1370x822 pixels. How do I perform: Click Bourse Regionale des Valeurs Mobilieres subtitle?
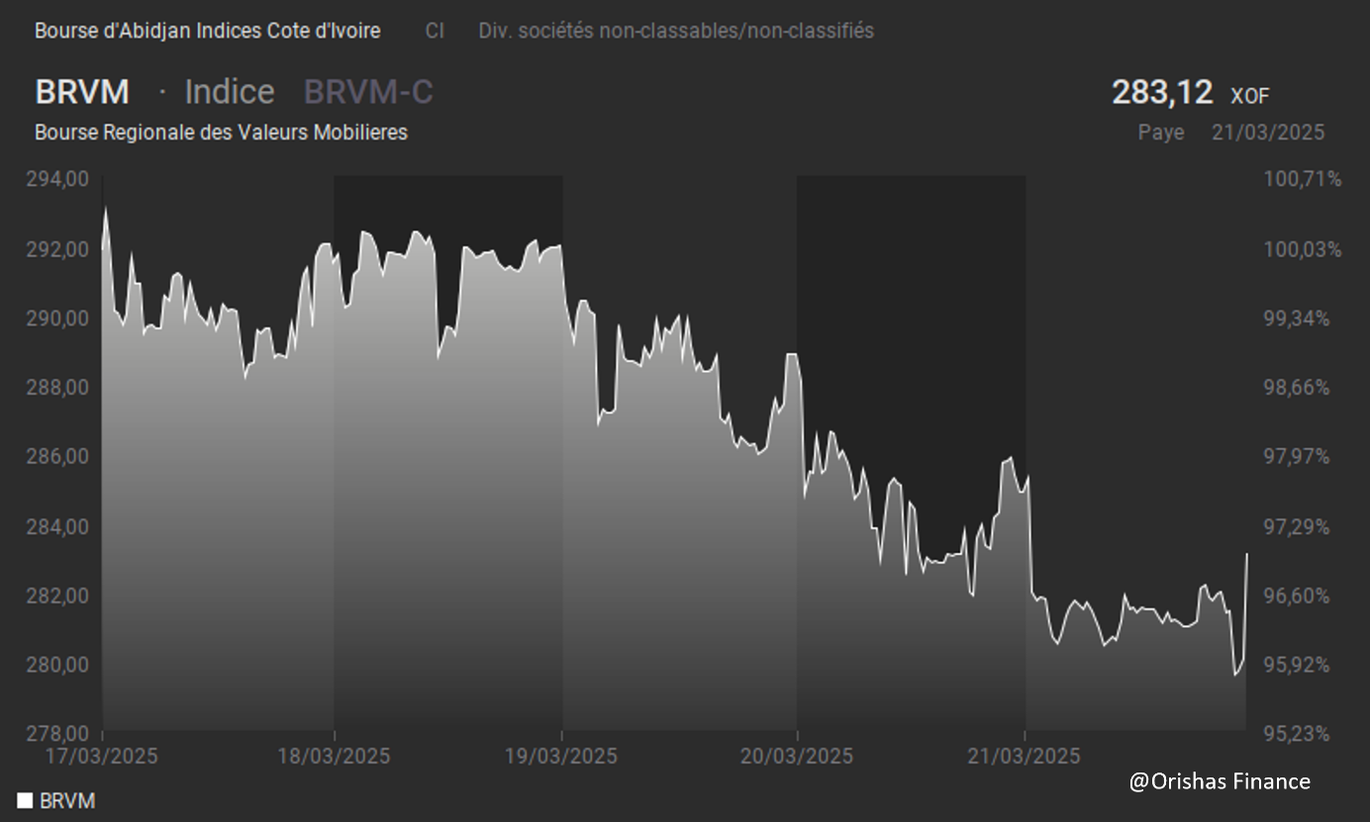pos(221,132)
